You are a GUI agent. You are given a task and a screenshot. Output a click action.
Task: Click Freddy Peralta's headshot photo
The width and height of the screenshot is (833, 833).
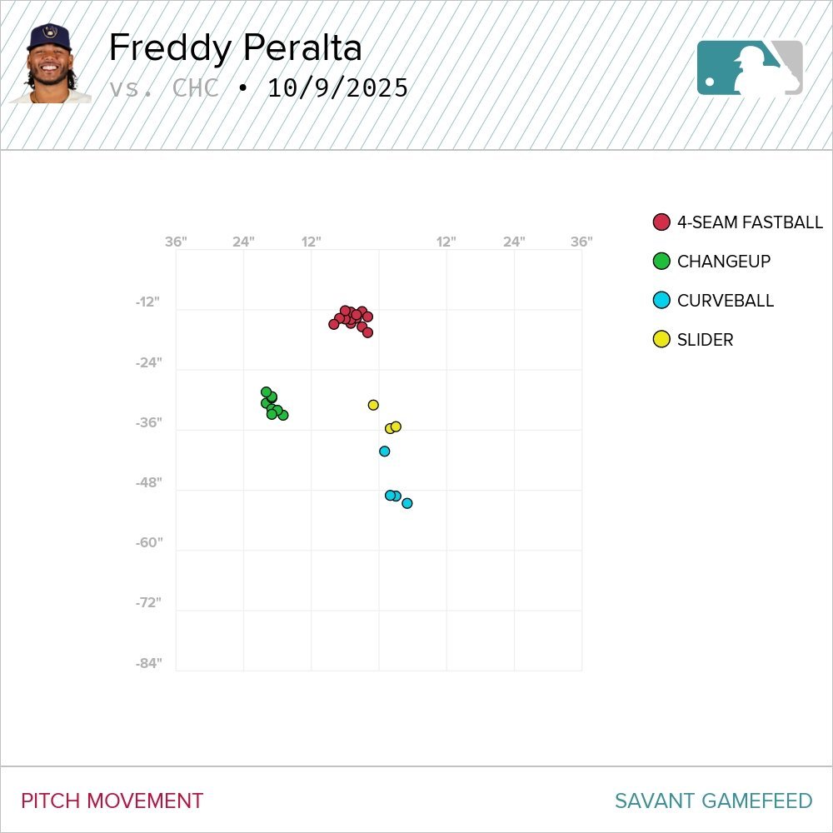[x=49, y=64]
